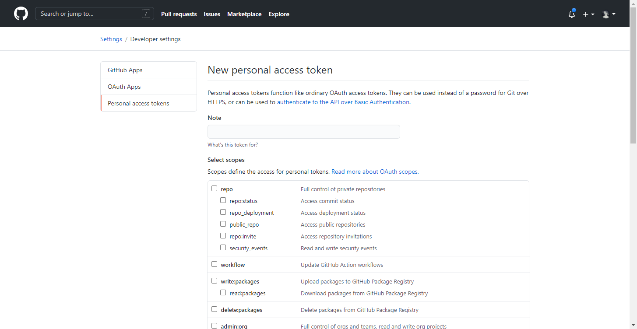The image size is (637, 329).
Task: Open the user avatar menu
Action: (x=609, y=14)
